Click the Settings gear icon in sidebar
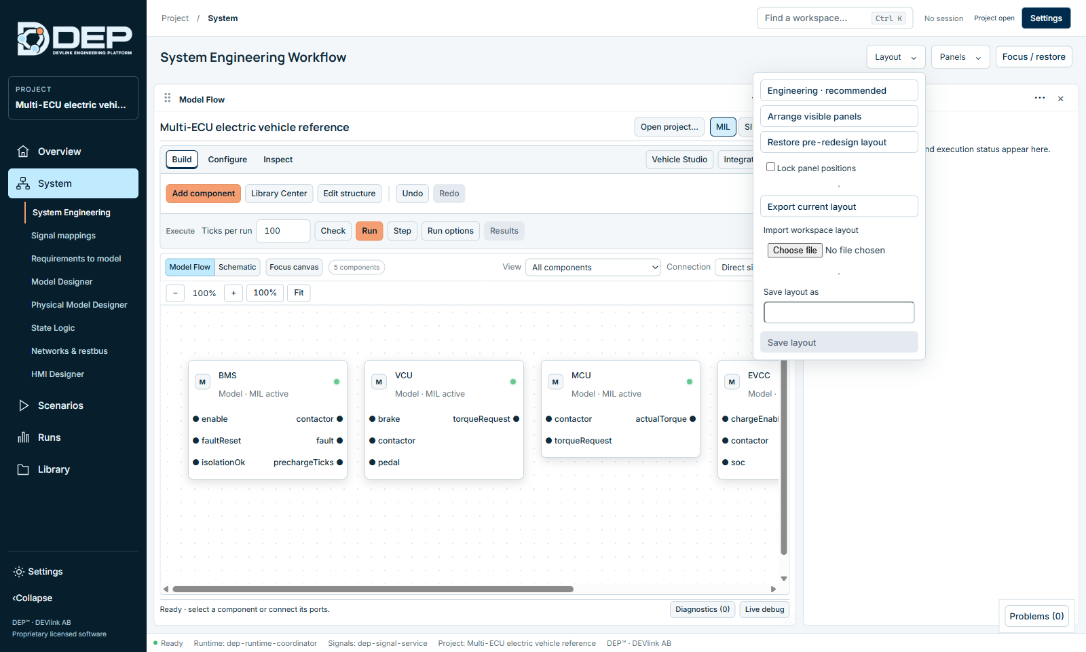 coord(19,572)
